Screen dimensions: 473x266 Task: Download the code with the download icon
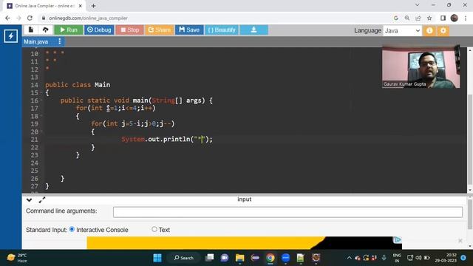253,30
